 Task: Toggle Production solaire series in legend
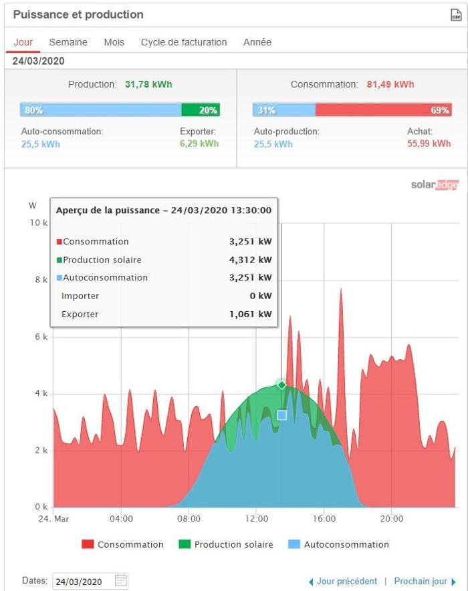[226, 544]
